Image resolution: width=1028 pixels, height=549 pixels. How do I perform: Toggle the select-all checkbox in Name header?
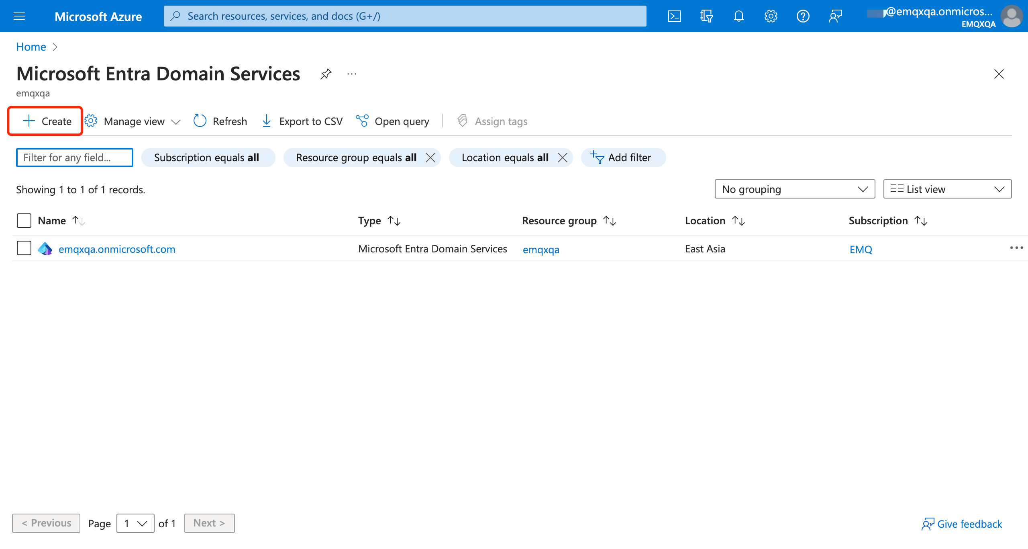tap(24, 220)
